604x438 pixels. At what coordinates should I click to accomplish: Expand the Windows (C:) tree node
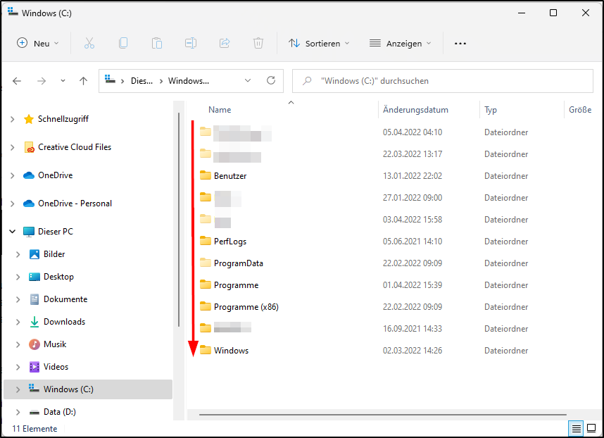pos(18,389)
